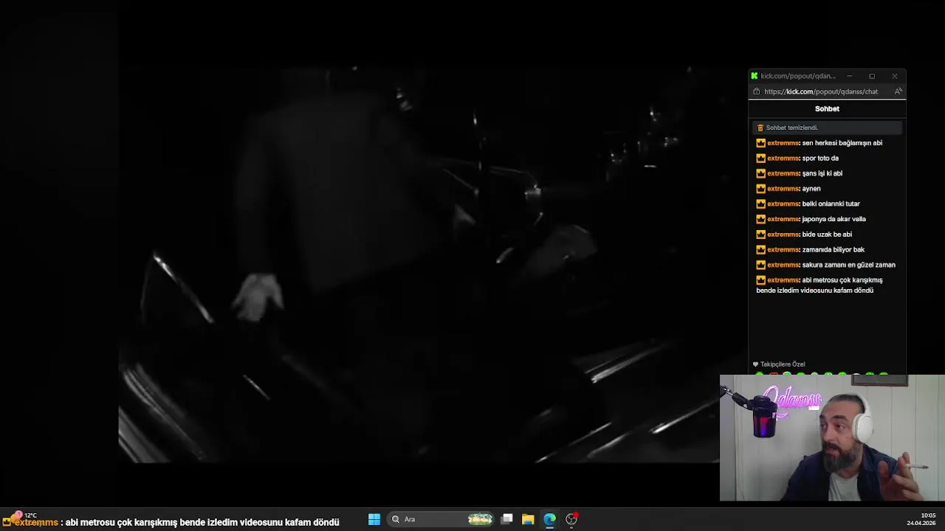
Task: Click the 'Sohbet' chat header
Action: (x=827, y=108)
